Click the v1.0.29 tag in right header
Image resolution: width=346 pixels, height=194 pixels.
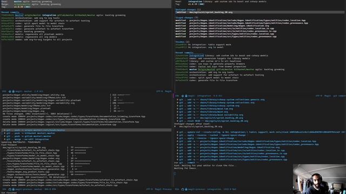tap(193, 4)
